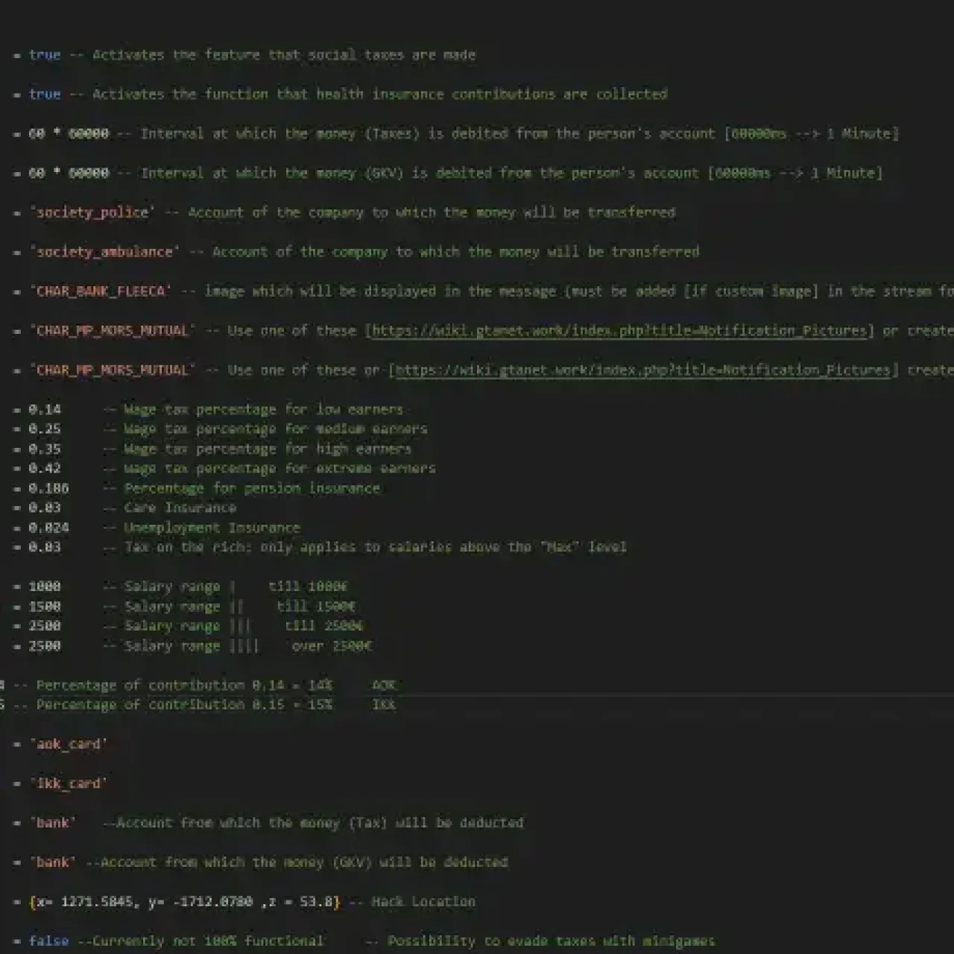Click the 0.03 value on the Care Insurance line
954x954 pixels.
pos(45,508)
